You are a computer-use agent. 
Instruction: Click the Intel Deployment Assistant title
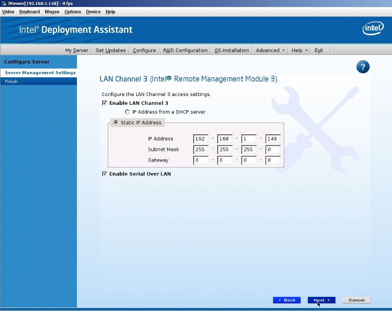point(76,30)
